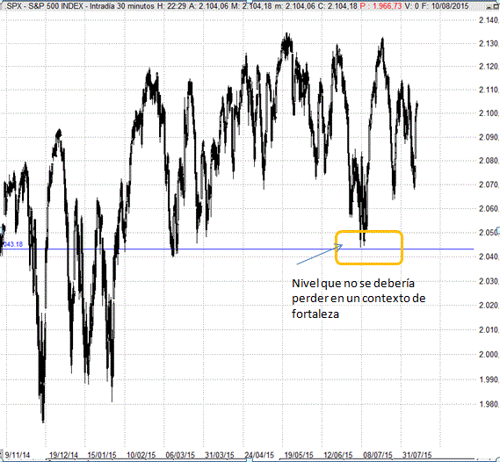Click the 2.060 price axis label
The width and height of the screenshot is (500, 462).
pos(489,209)
